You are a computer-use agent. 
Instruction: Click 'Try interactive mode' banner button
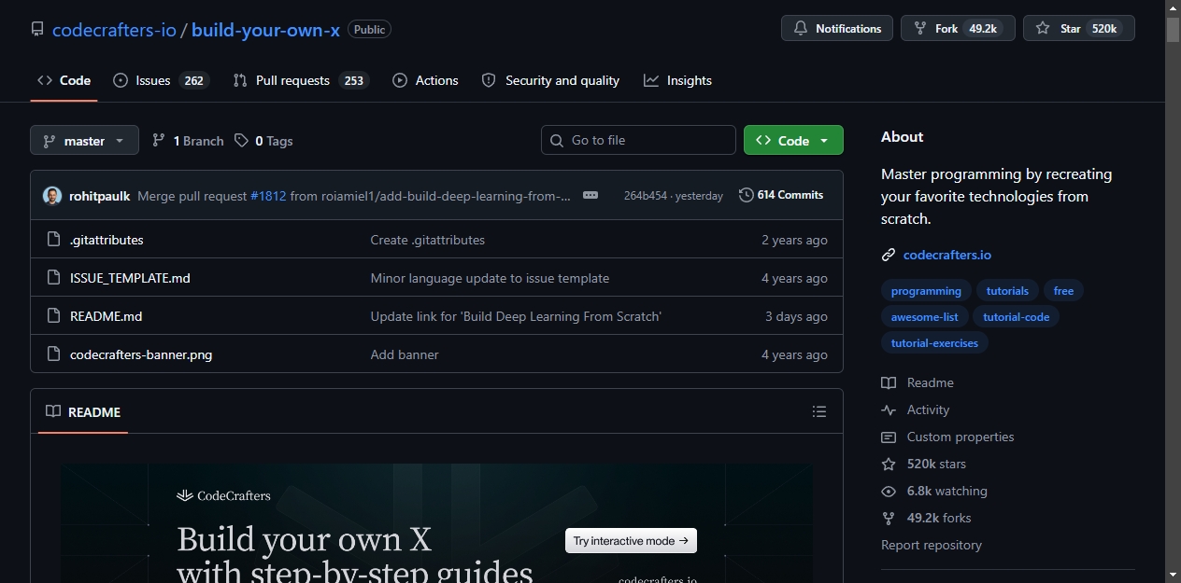click(631, 541)
